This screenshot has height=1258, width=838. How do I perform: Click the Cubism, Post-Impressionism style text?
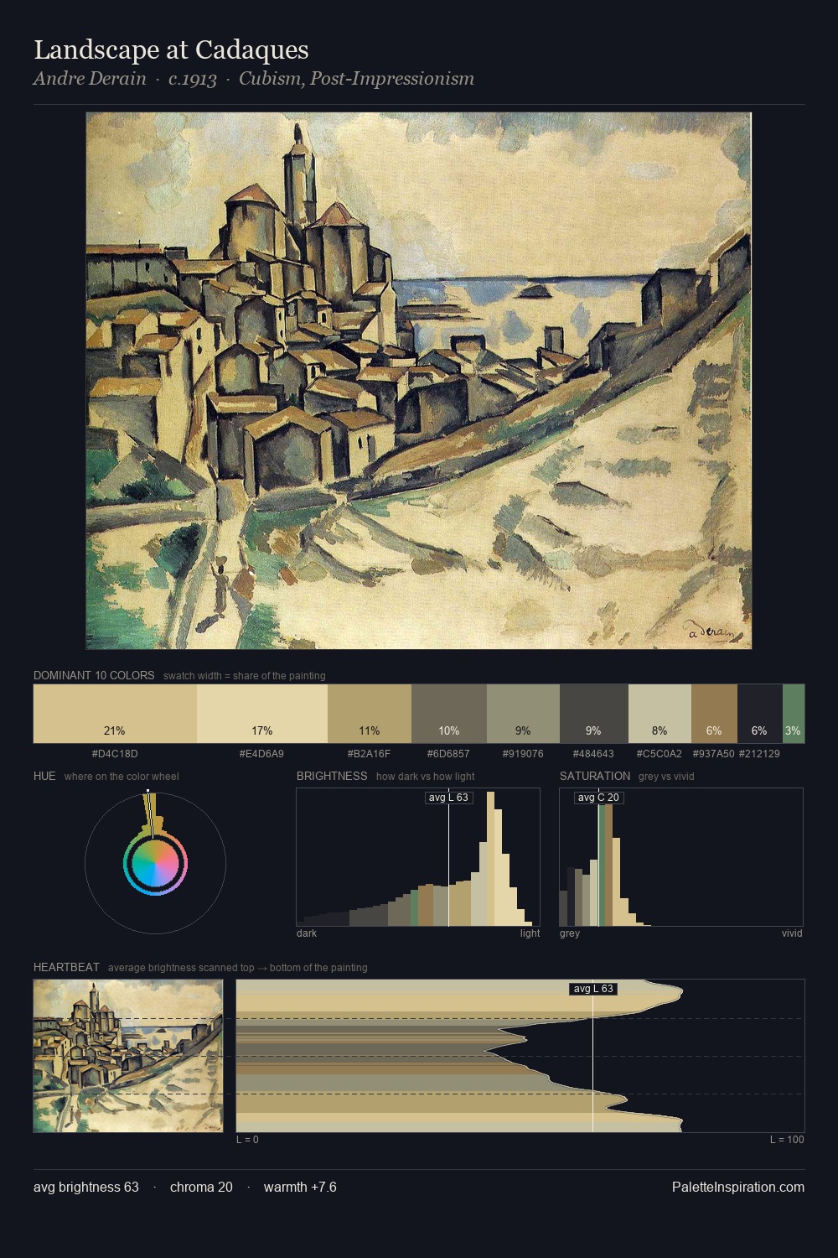pos(356,79)
